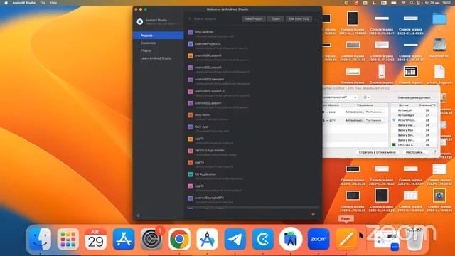The image size is (455, 256).
Task: Click the Android Studio logo in welcome sidebar
Action: (140, 21)
